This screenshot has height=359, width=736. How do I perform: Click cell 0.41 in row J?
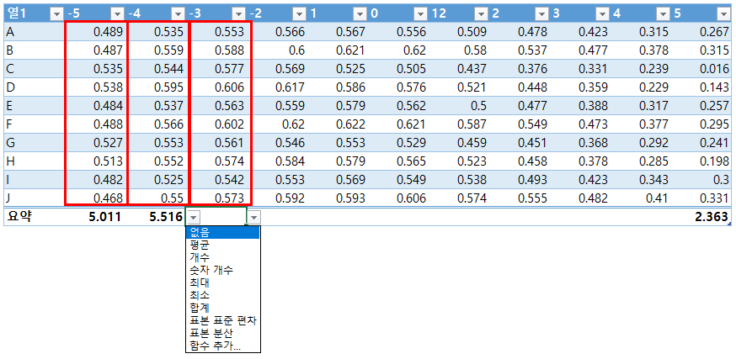(657, 198)
